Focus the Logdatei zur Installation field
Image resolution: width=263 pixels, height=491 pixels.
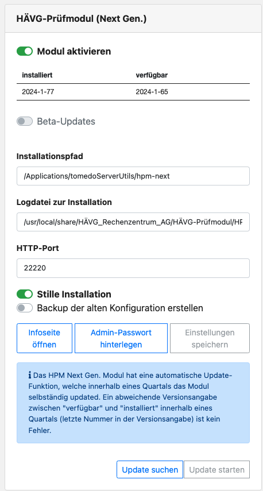tap(133, 222)
